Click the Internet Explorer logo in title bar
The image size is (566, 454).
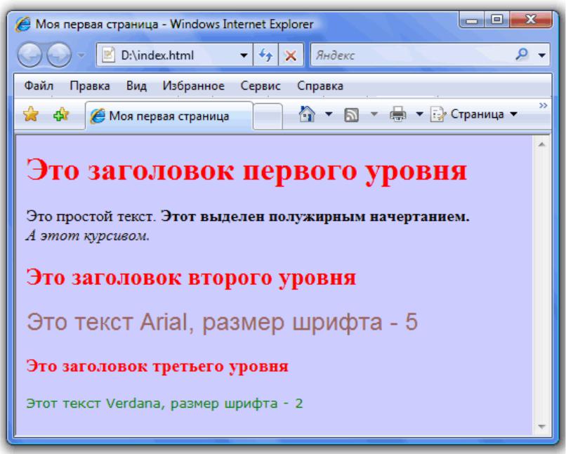(22, 25)
